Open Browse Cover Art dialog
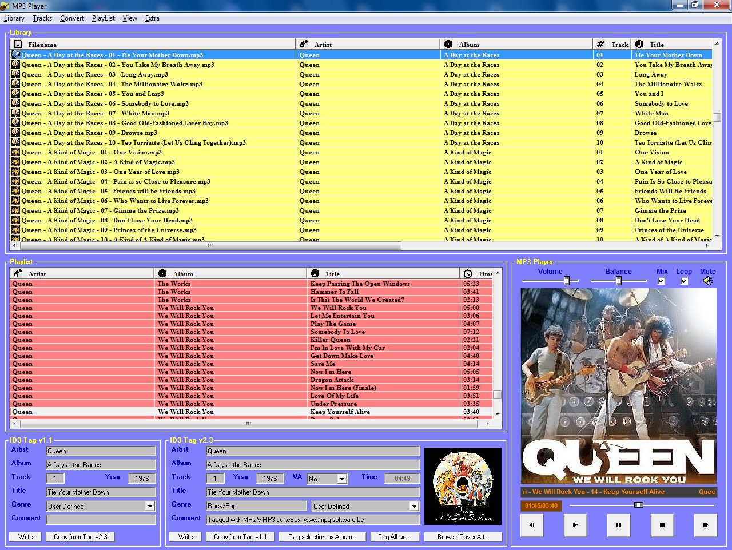732x550 pixels. [463, 536]
